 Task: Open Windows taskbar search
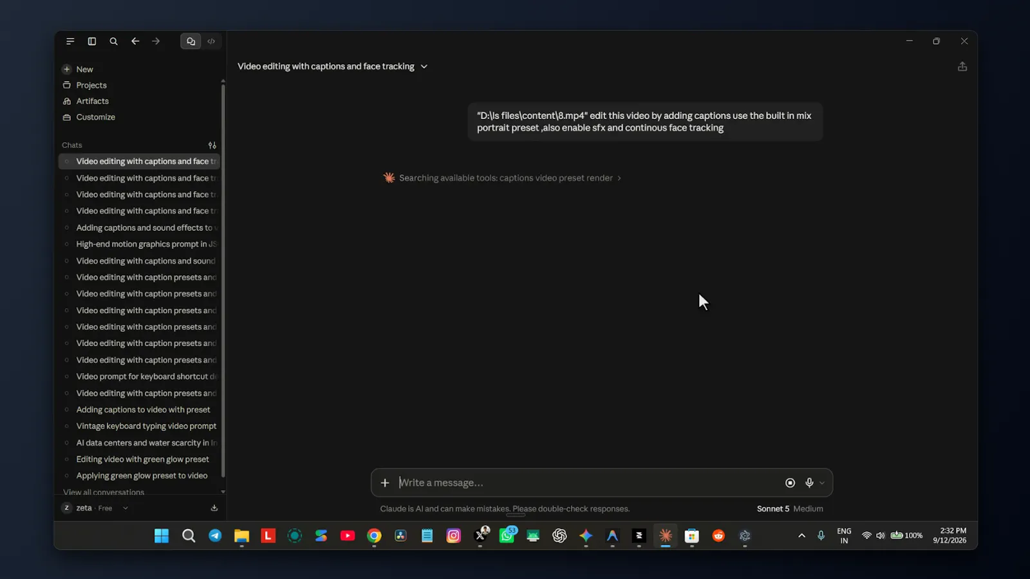click(189, 536)
